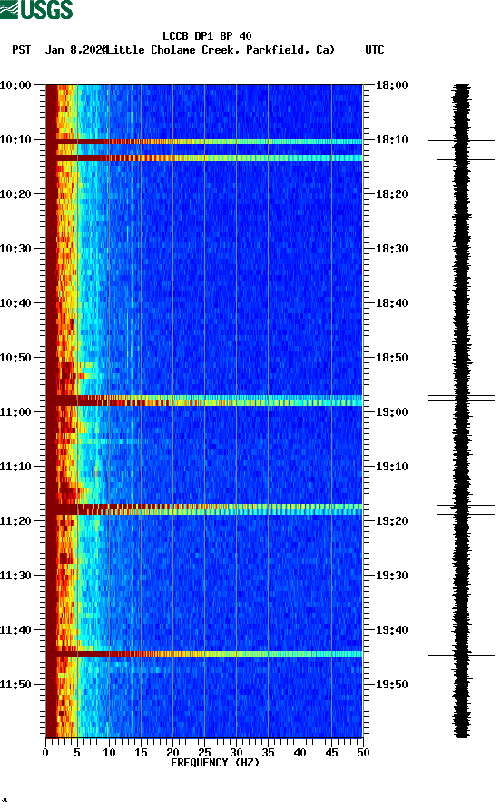Click the "5" frequency axis label
This screenshot has height=810, width=501.
[77, 753]
